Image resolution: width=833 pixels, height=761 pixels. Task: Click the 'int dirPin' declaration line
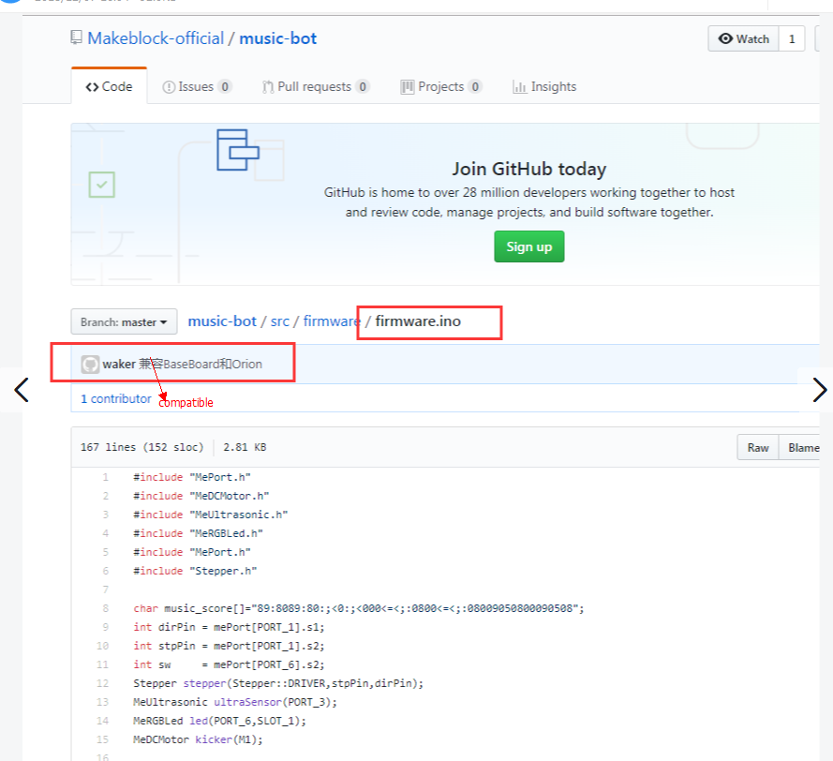click(x=229, y=627)
